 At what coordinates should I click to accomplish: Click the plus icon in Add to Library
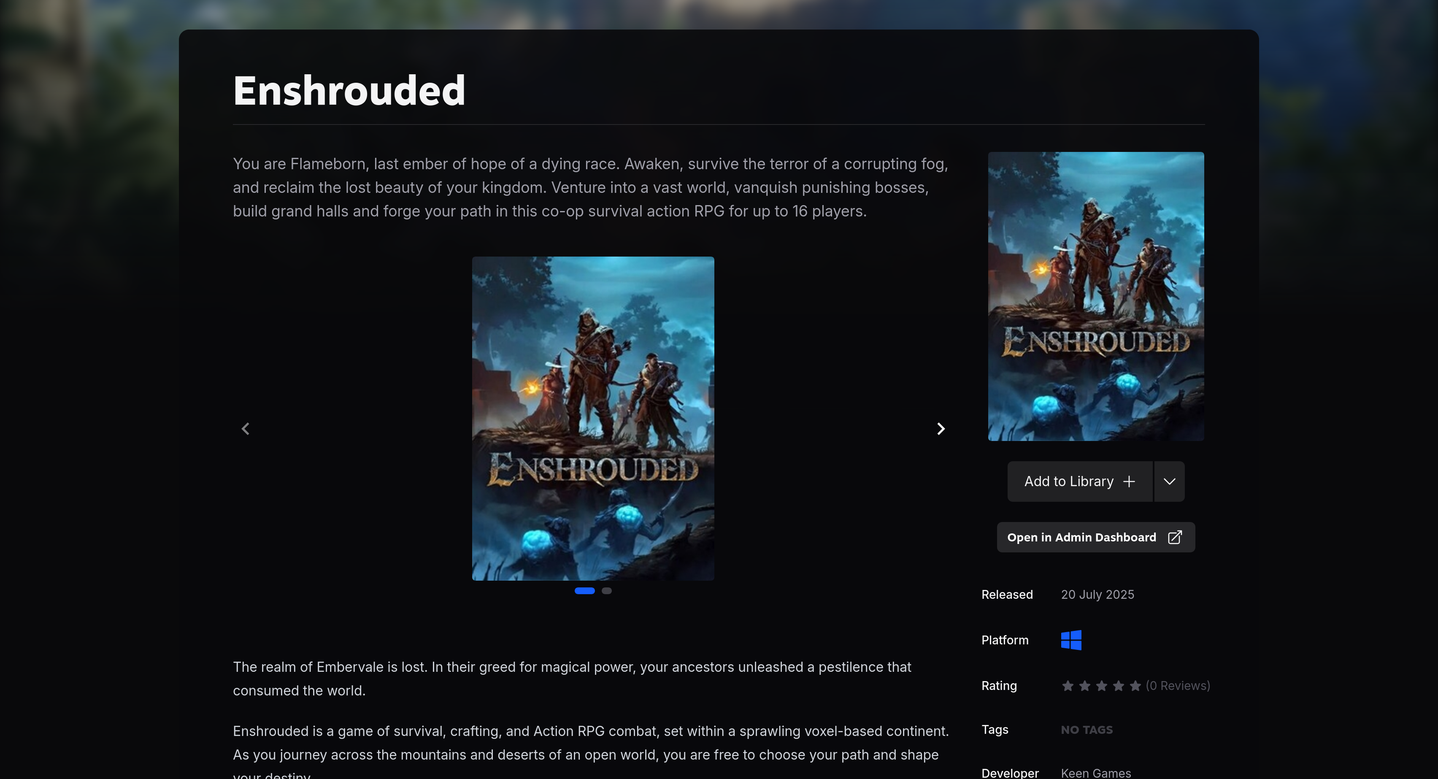[x=1129, y=481]
